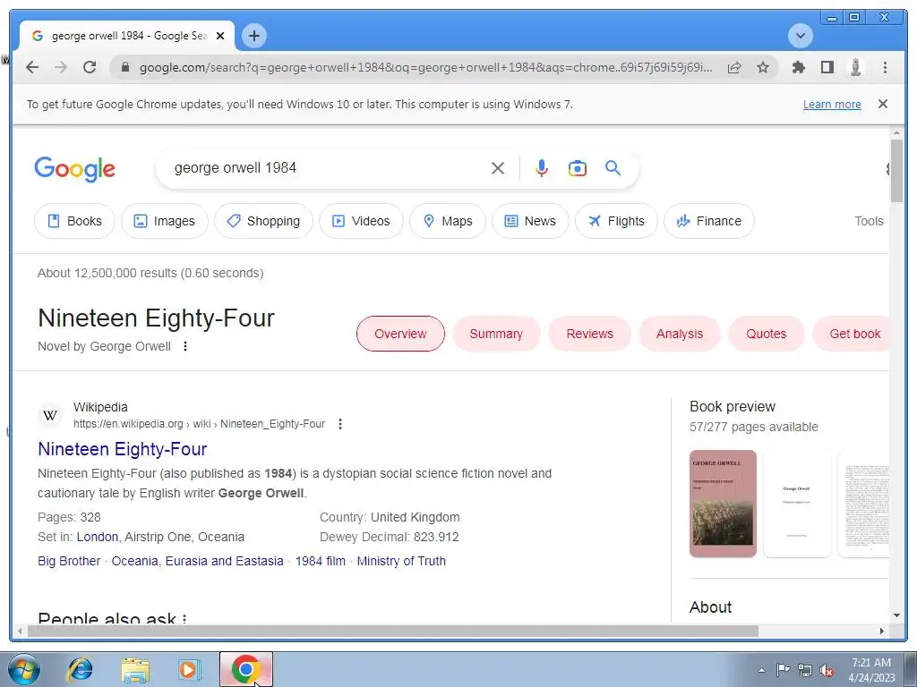917x687 pixels.
Task: Open the search Tools options
Action: click(x=869, y=221)
